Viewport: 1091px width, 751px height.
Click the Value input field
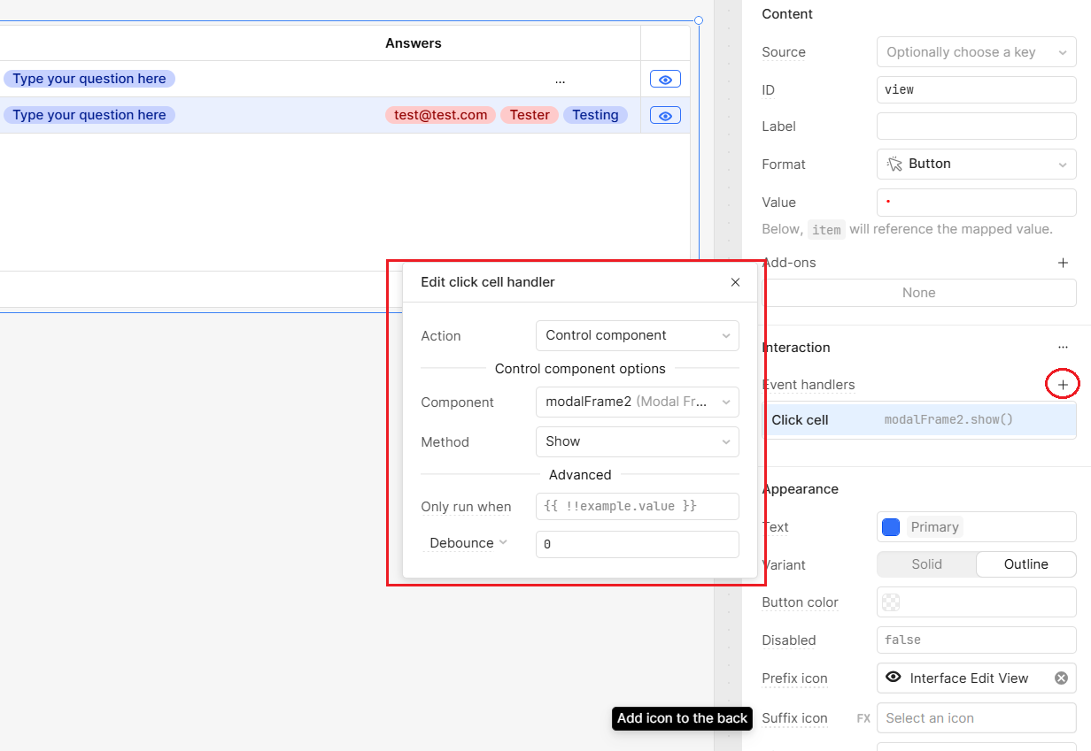(977, 203)
